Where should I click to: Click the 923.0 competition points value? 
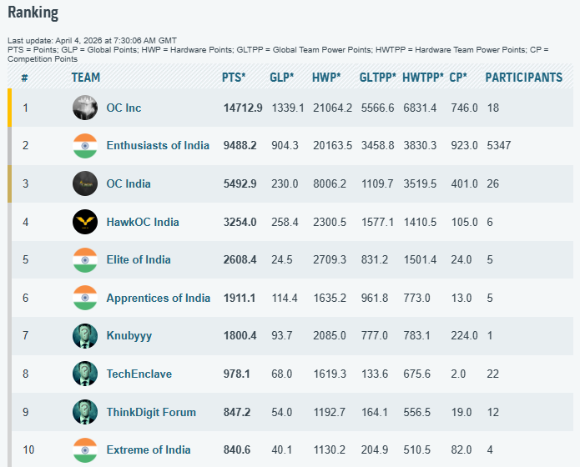464,146
